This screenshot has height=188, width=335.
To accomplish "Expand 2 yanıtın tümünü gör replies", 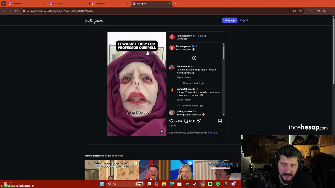I will click(x=193, y=106).
